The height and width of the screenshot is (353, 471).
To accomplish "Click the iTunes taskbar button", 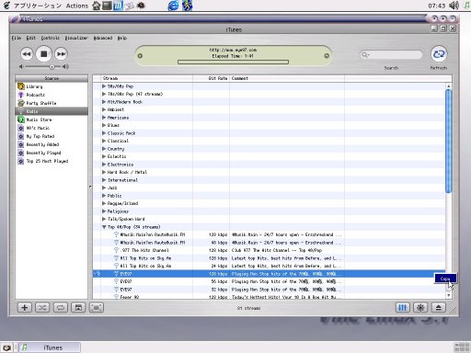I will [50, 347].
